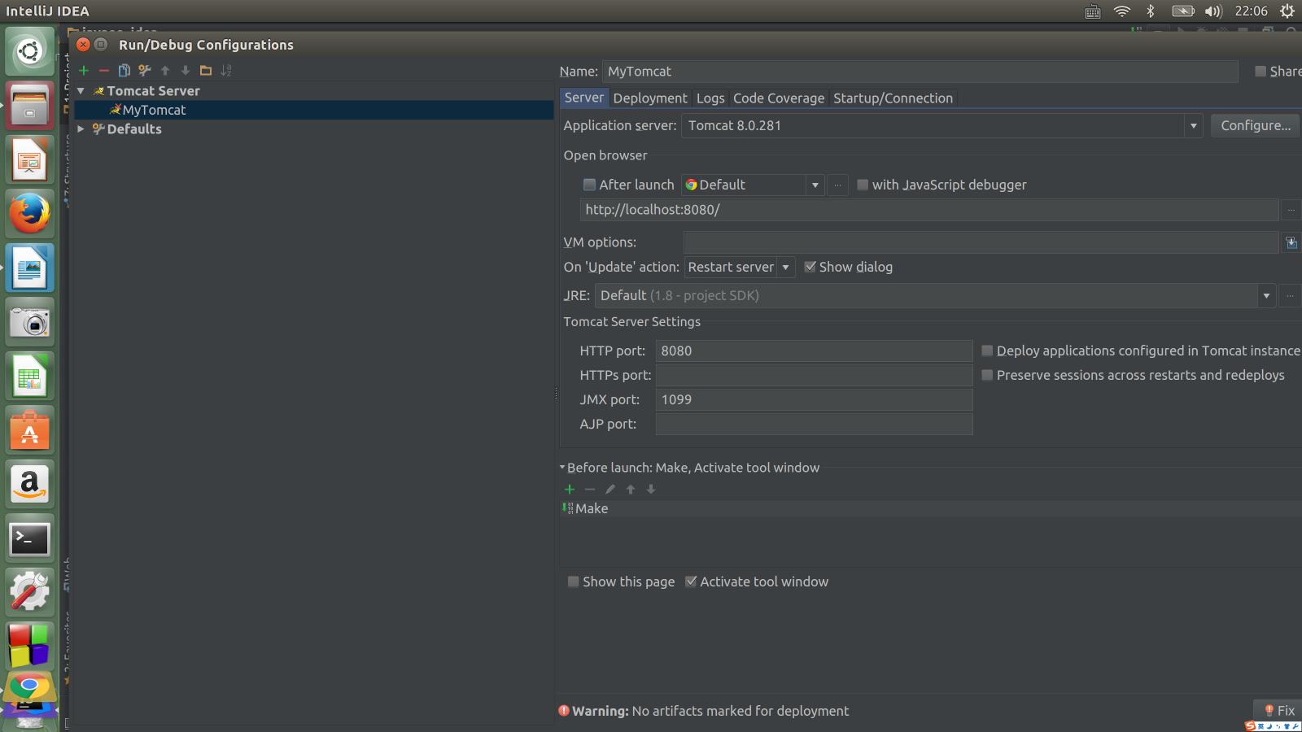The width and height of the screenshot is (1302, 732).
Task: Add new run configuration with plus icon
Action: point(84,71)
